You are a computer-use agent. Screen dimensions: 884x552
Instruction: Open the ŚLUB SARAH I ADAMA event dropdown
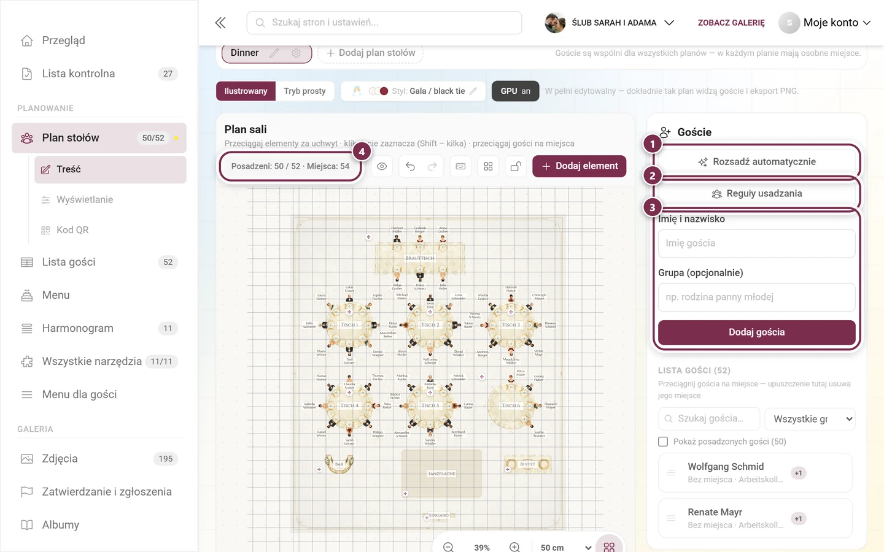pyautogui.click(x=610, y=23)
